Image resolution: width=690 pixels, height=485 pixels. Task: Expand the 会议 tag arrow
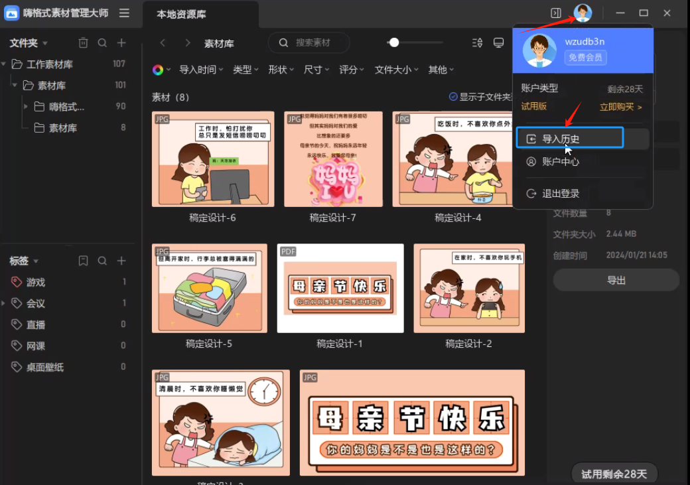[3, 303]
